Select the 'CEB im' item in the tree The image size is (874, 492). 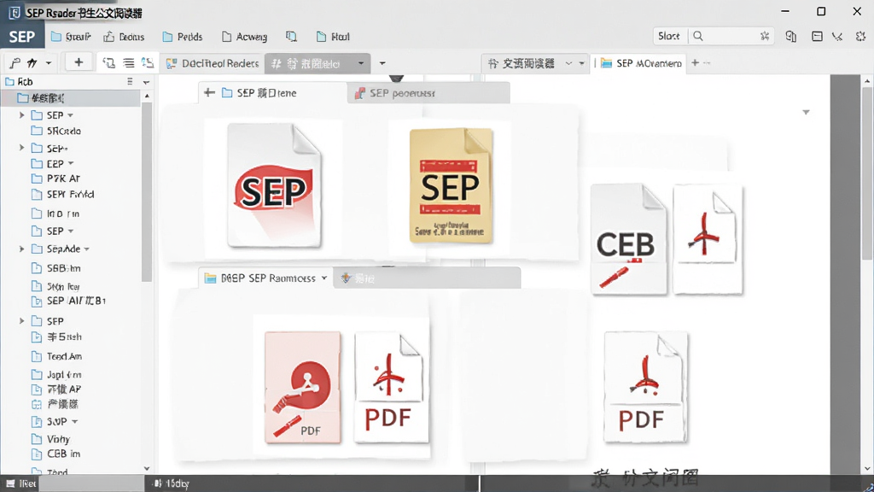point(55,454)
